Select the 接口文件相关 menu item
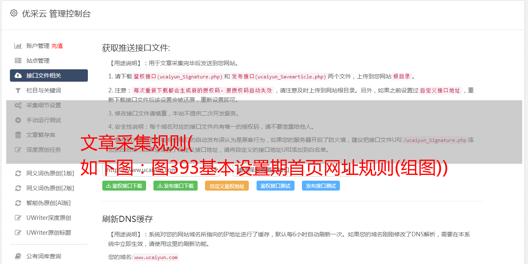 [x=49, y=75]
